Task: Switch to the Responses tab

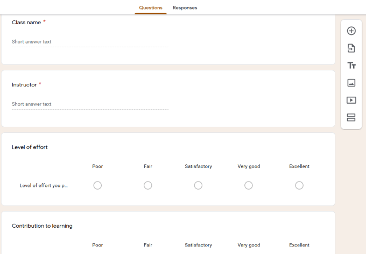Action: pos(185,8)
